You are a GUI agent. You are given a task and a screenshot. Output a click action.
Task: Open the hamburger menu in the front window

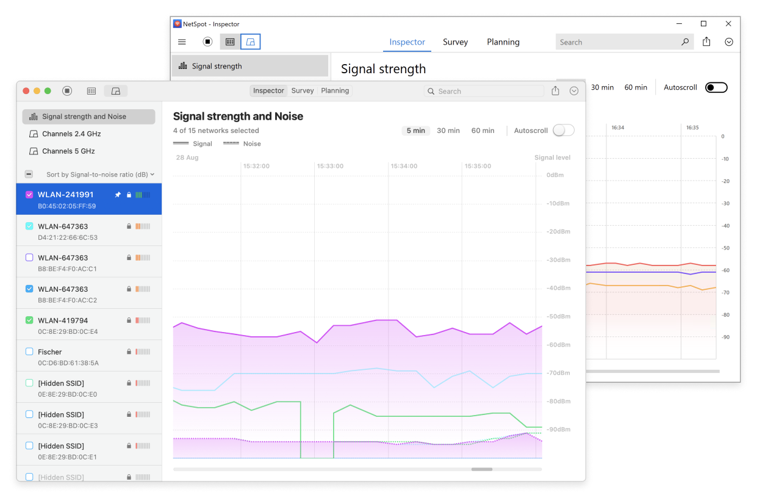click(x=182, y=42)
